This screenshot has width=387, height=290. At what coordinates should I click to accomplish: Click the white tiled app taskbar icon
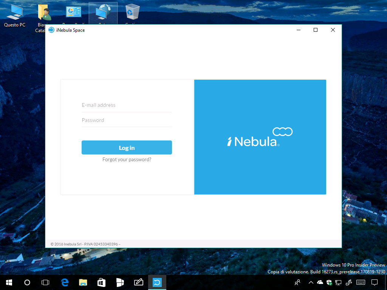tap(120, 282)
